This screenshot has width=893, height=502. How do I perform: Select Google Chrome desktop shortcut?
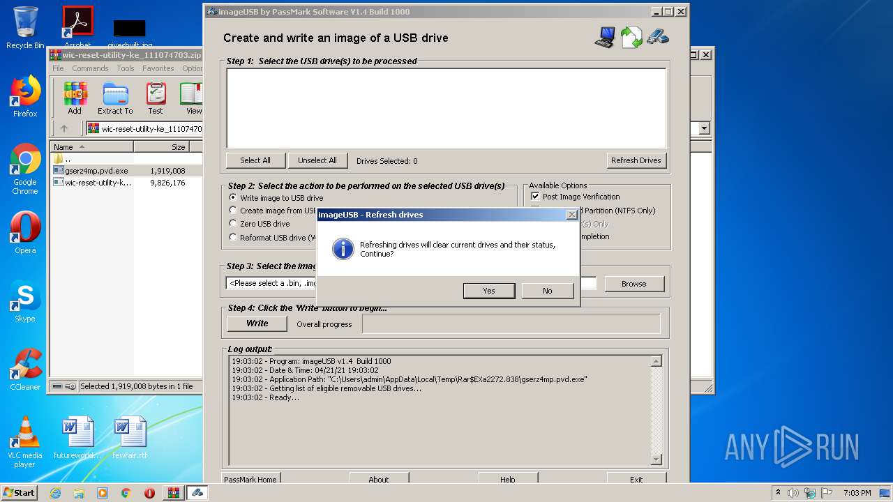pyautogui.click(x=25, y=169)
